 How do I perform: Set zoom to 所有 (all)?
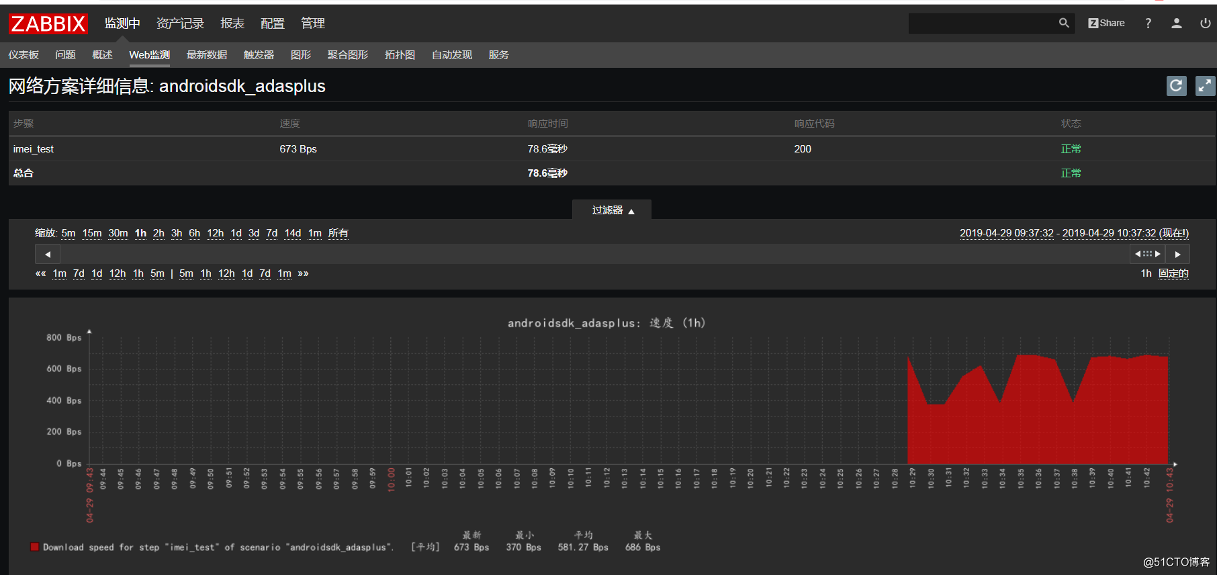point(339,233)
